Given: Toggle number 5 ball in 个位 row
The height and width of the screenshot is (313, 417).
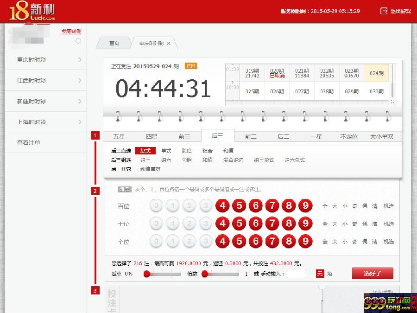Looking at the screenshot, I should pos(239,242).
